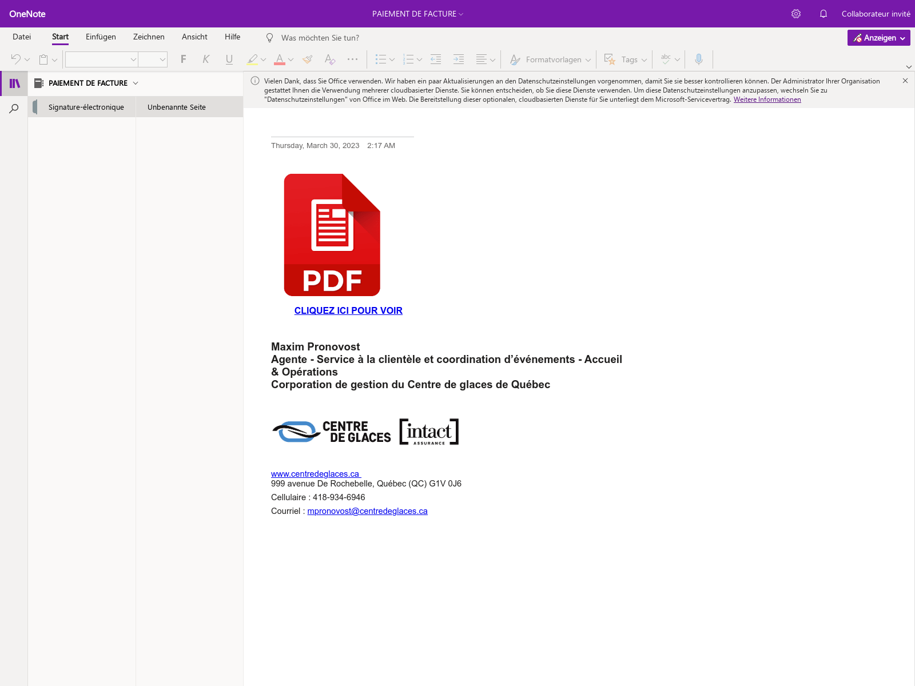This screenshot has width=915, height=686.
Task: Toggle bold formatting (F)
Action: [x=184, y=59]
